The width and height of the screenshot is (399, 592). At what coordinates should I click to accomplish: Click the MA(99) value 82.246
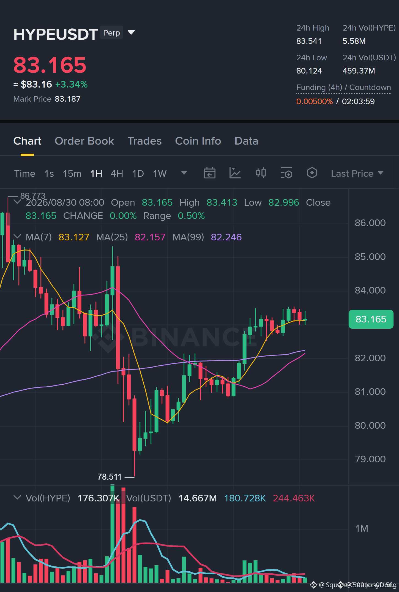tap(226, 237)
